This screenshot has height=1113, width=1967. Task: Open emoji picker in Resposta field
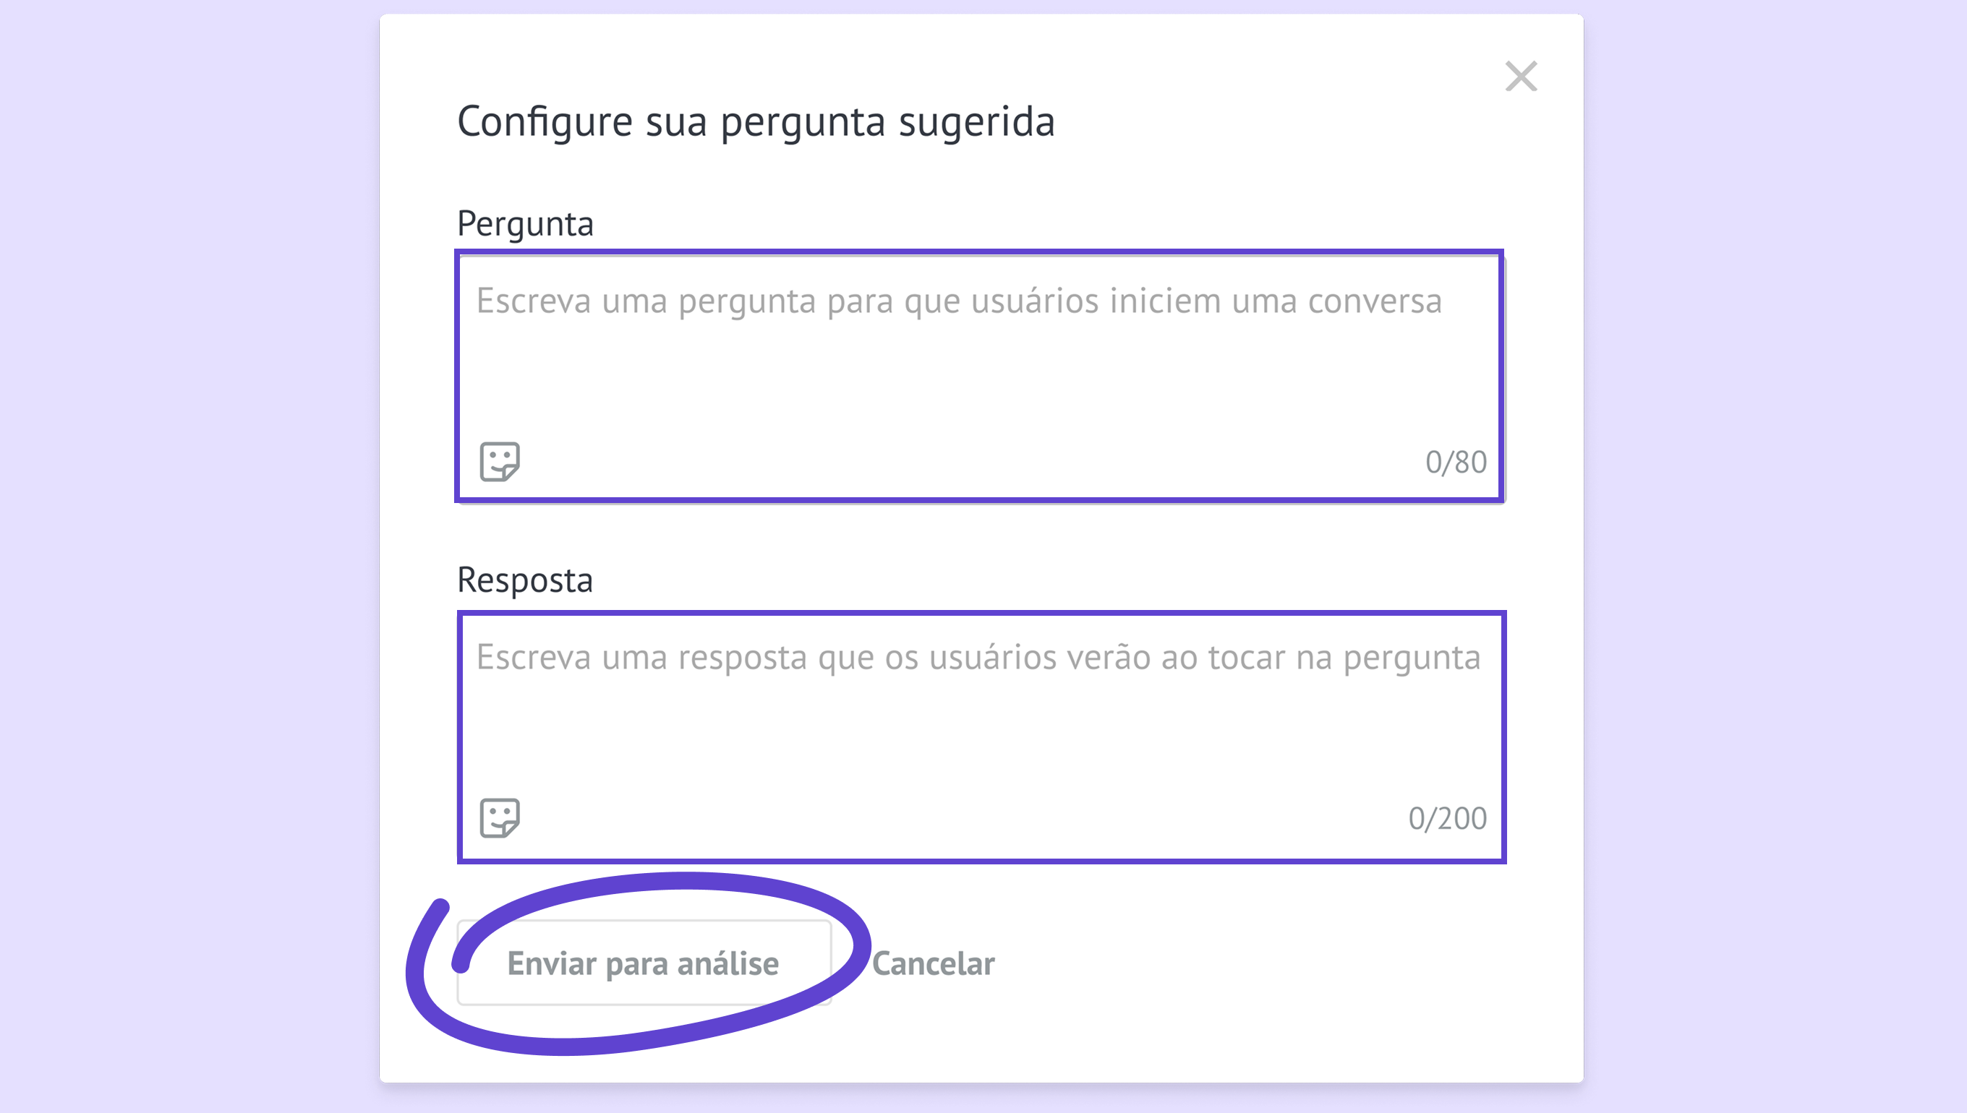(x=500, y=818)
